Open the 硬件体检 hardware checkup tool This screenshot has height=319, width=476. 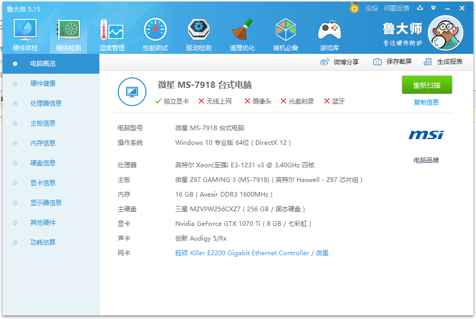[25, 33]
